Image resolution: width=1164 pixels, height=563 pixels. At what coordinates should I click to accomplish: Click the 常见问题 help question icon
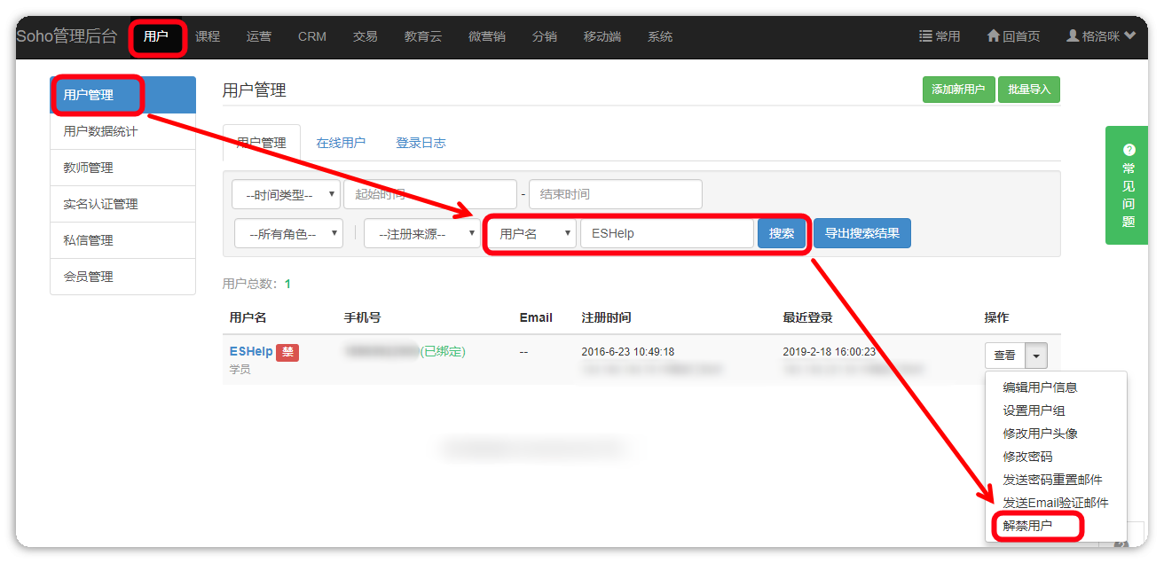(x=1129, y=150)
